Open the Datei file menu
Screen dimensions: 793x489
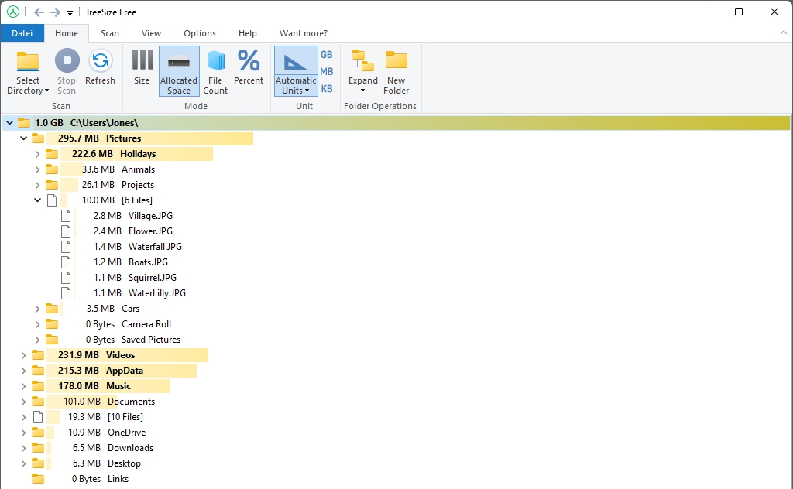(22, 33)
